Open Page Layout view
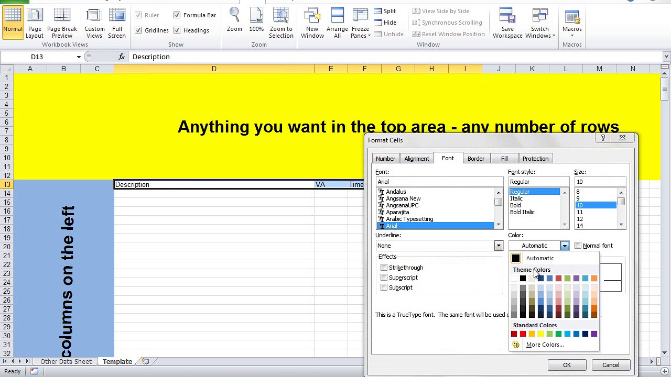The height and width of the screenshot is (377, 671). click(35, 23)
